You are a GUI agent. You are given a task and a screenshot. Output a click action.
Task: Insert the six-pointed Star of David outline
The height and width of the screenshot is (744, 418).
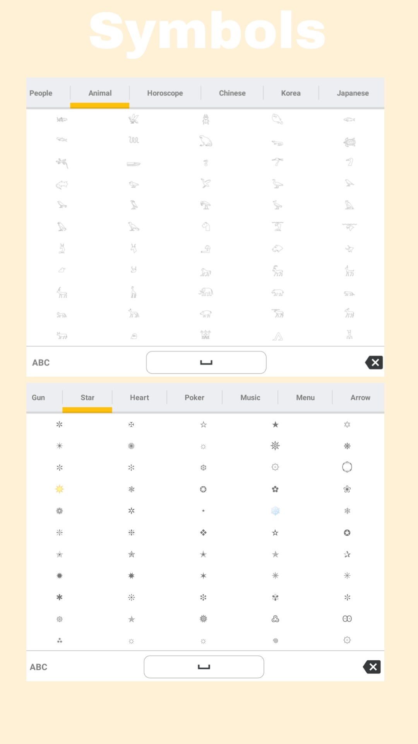click(x=347, y=425)
